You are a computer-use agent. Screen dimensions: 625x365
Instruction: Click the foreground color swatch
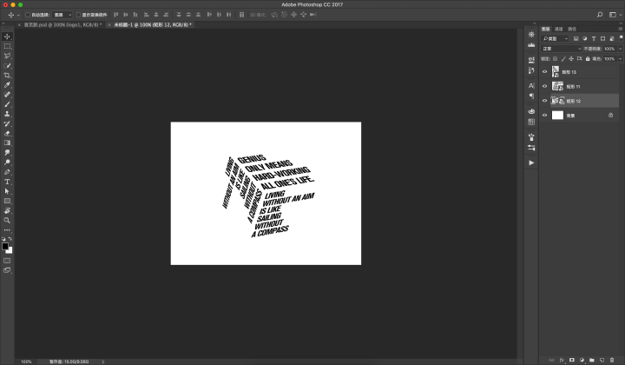[x=5, y=246]
